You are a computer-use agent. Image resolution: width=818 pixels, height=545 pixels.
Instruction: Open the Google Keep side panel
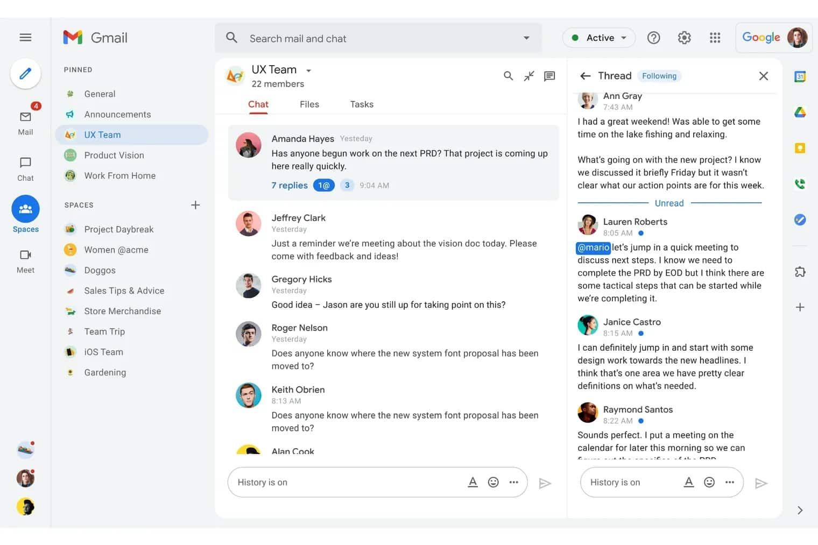pos(800,147)
